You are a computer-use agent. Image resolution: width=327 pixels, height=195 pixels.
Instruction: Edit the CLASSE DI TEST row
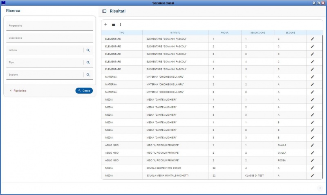tap(312, 175)
